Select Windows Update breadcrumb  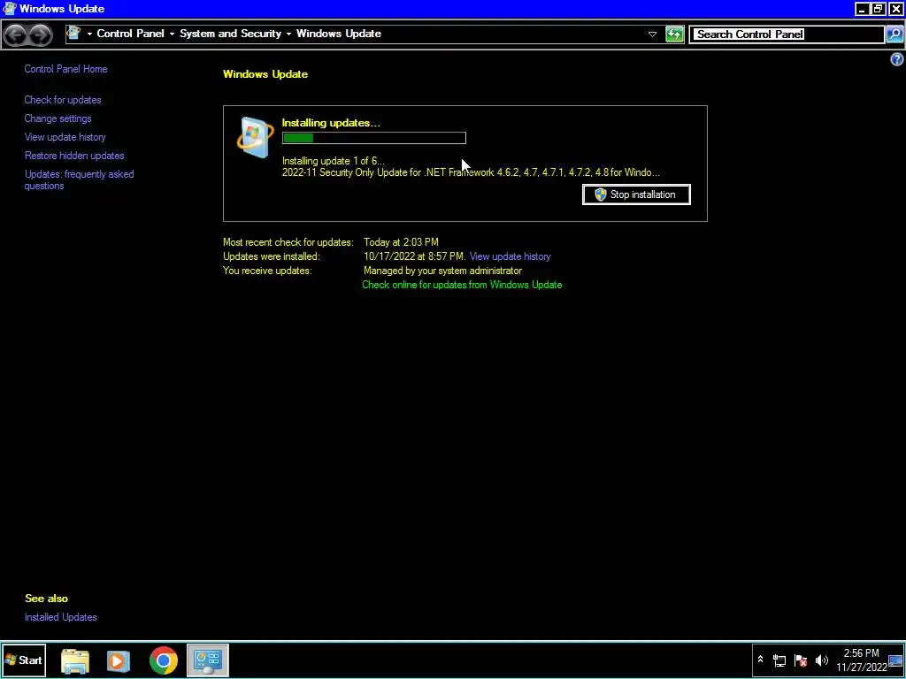tap(339, 34)
